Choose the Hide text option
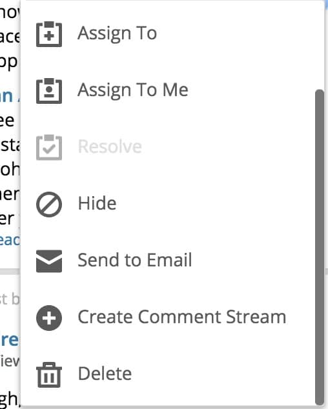 (97, 203)
